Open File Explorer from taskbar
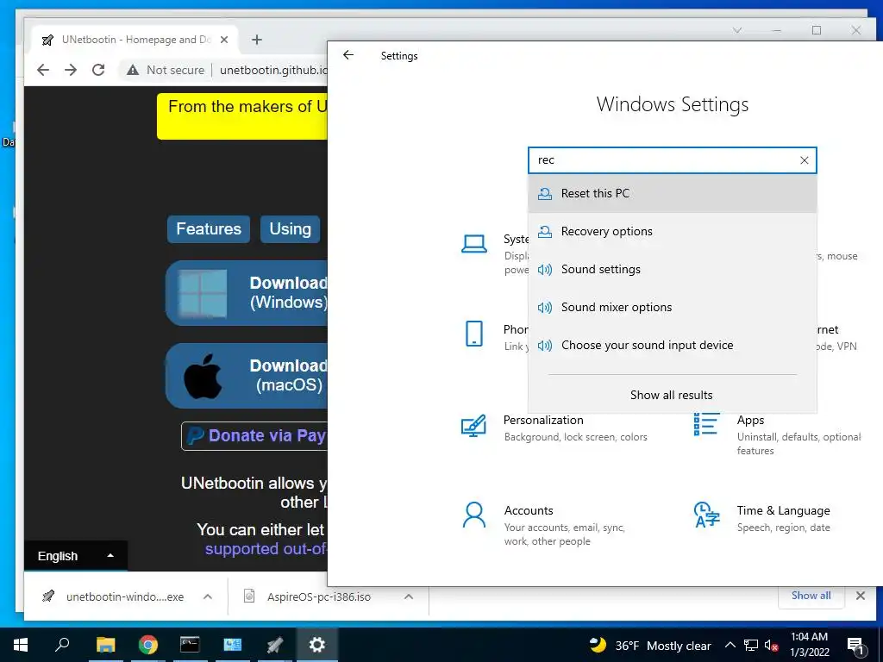883x662 pixels. tap(105, 645)
